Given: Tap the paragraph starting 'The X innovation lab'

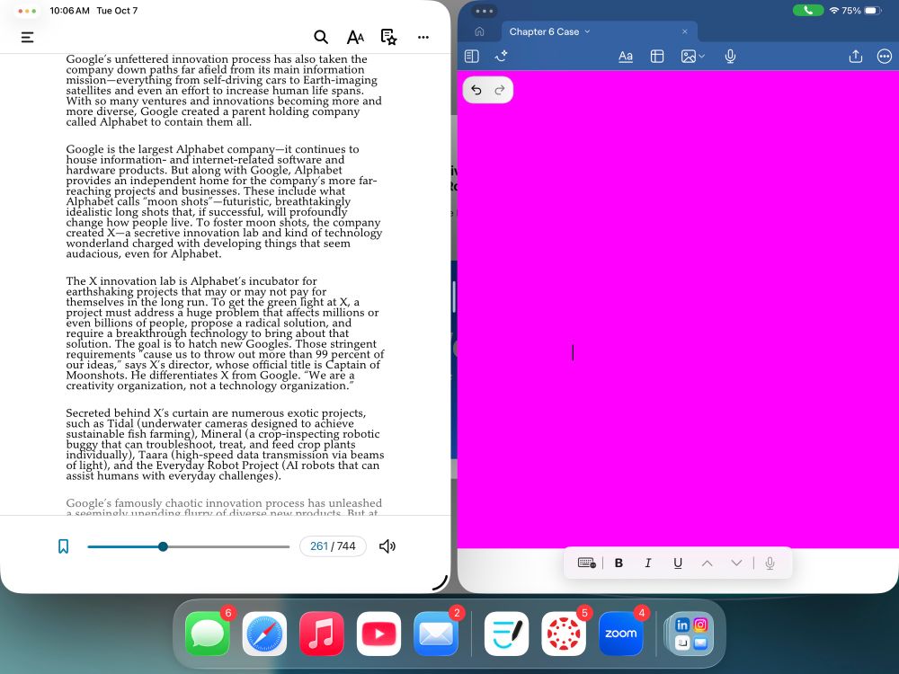Looking at the screenshot, I should (225, 333).
